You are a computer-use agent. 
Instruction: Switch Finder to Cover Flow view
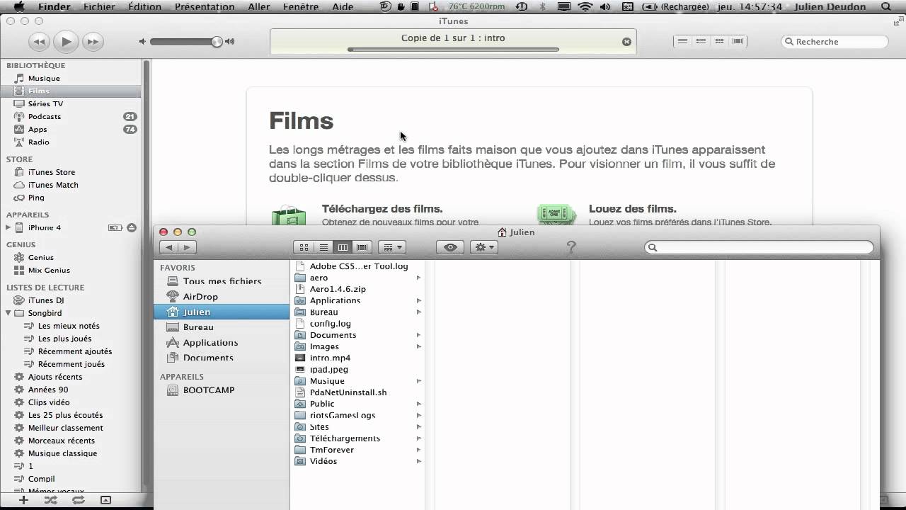(362, 247)
